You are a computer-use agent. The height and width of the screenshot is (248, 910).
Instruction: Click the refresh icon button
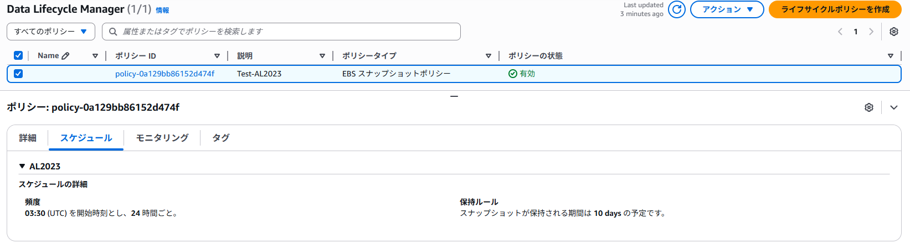pyautogui.click(x=676, y=9)
